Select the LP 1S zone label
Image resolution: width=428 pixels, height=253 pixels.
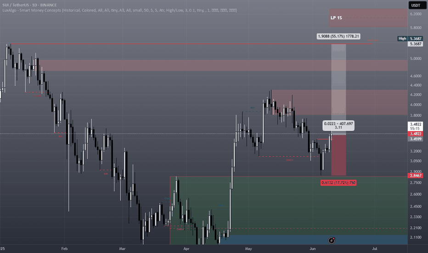coord(336,18)
